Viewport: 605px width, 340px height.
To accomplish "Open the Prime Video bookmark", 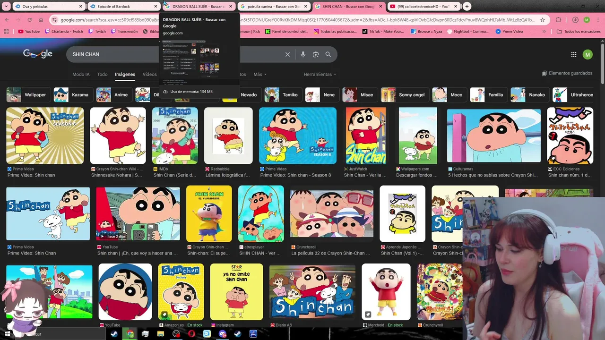I will pos(509,32).
